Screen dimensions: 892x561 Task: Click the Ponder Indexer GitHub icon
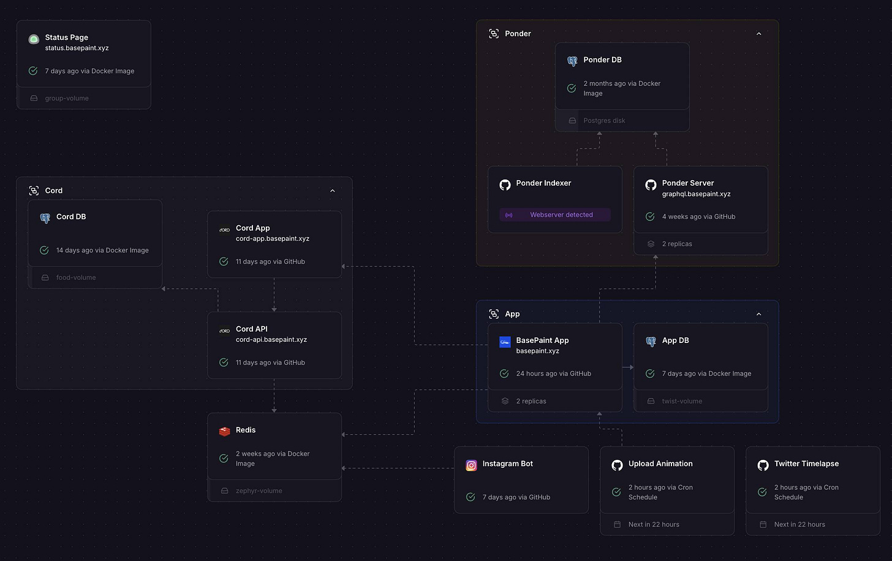pos(505,184)
